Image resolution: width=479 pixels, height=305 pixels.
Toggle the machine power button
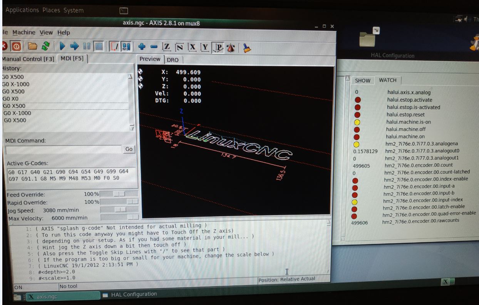coord(16,46)
